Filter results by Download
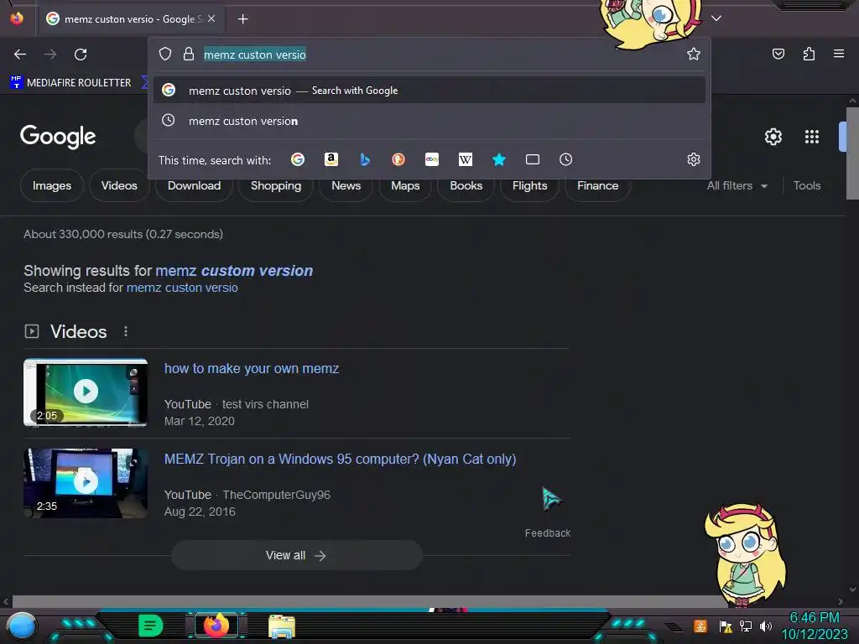The height and width of the screenshot is (644, 859). (x=194, y=185)
